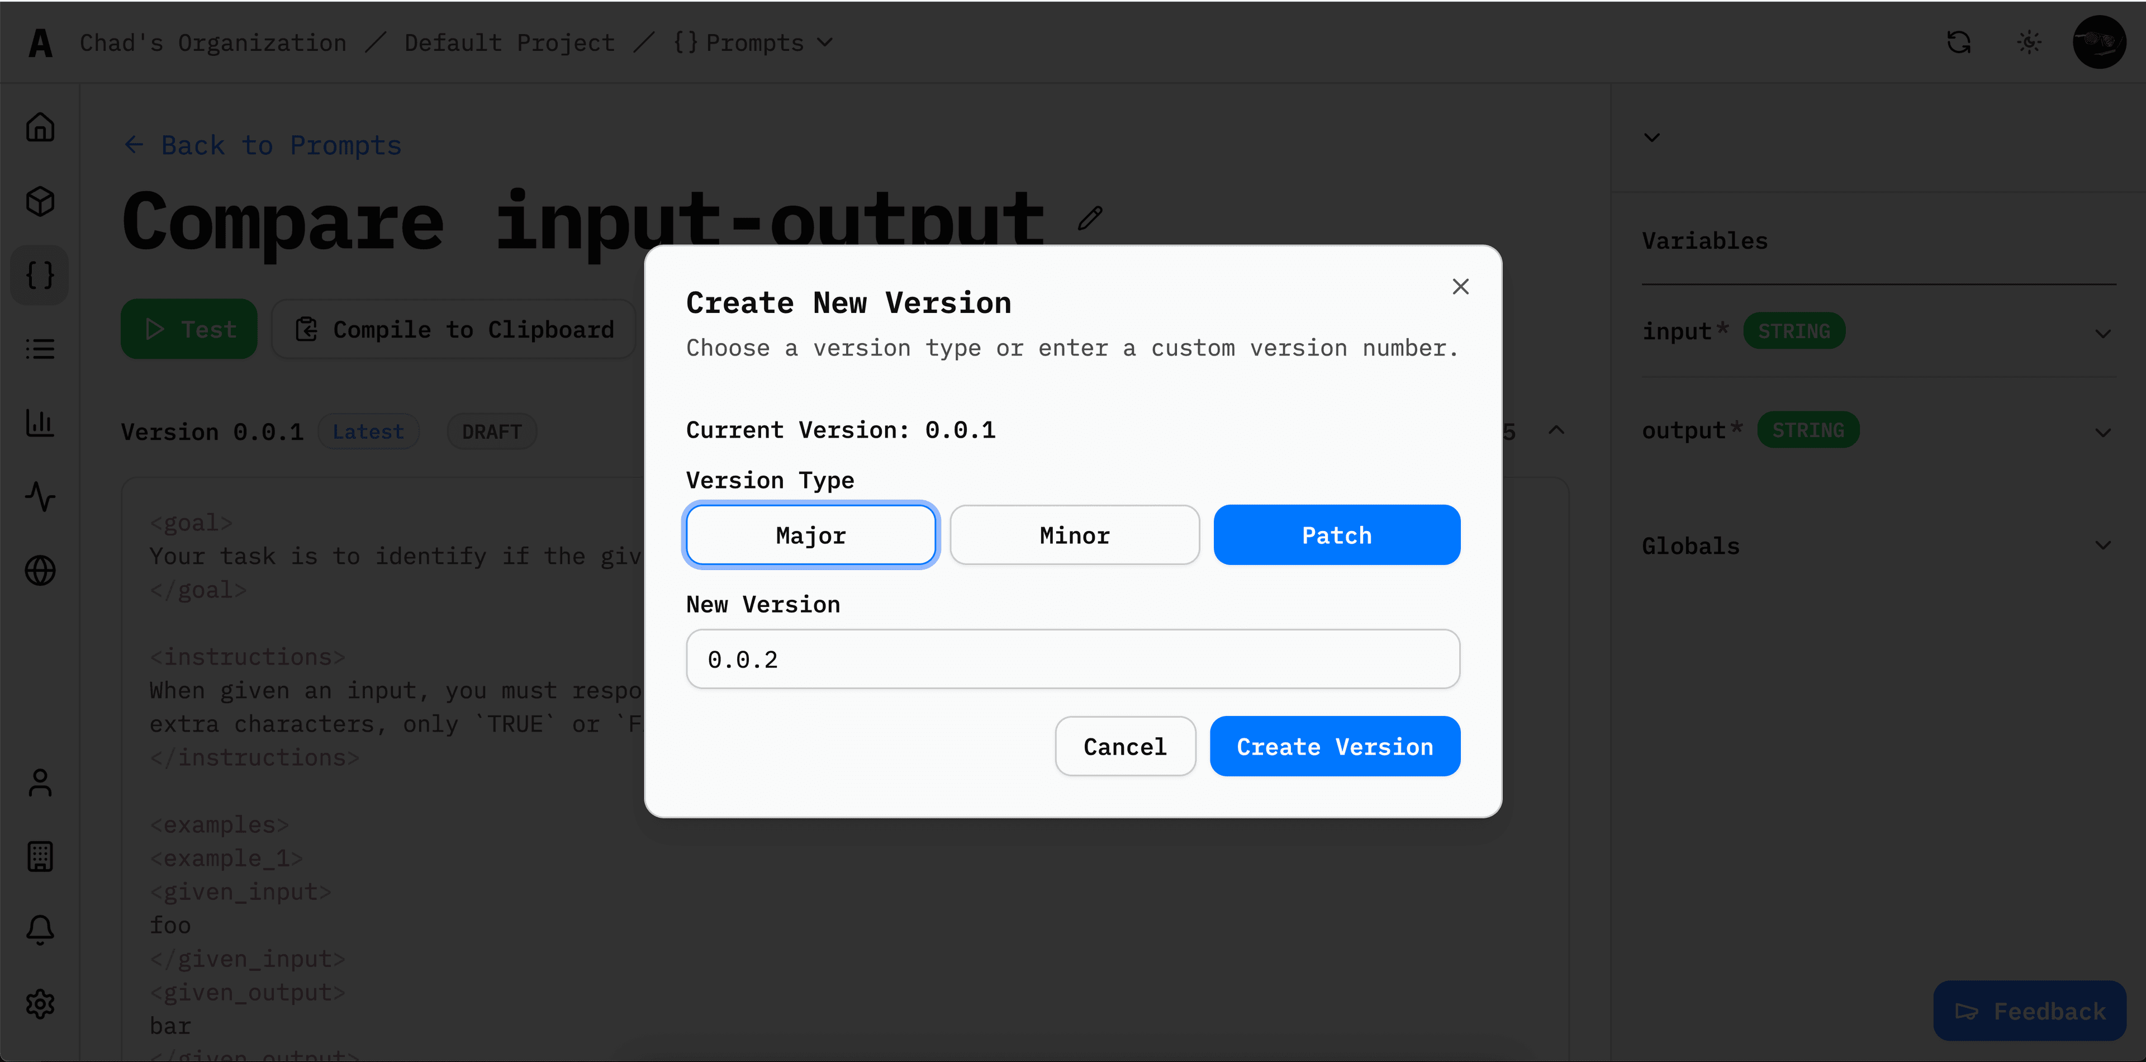Navigate to Default Project breadcrumb

pos(509,42)
